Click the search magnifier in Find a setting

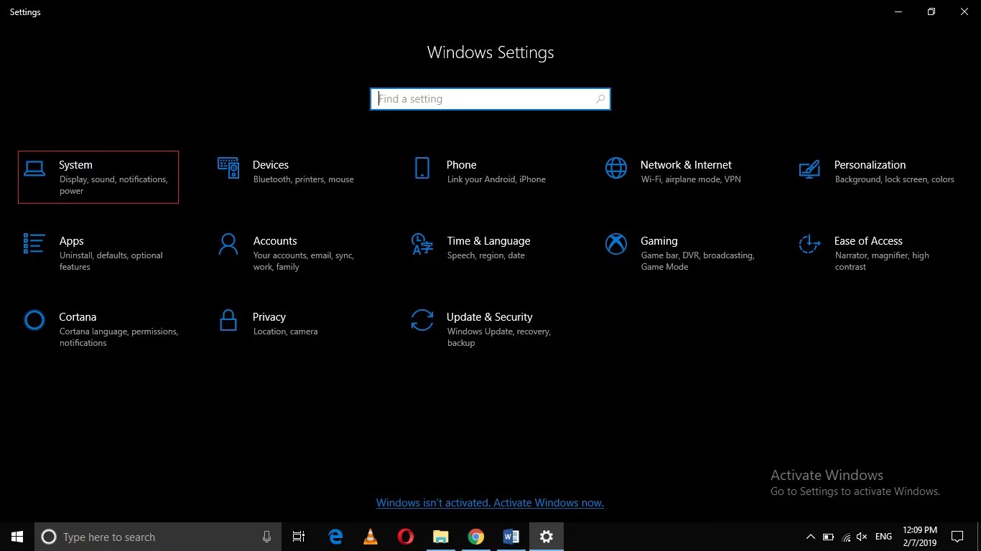click(x=600, y=98)
